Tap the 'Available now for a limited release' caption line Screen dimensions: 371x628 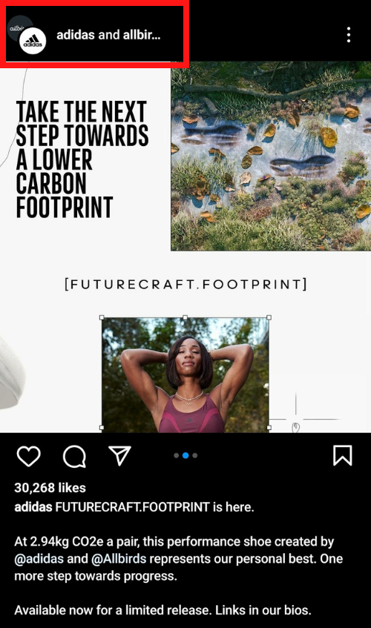click(162, 610)
